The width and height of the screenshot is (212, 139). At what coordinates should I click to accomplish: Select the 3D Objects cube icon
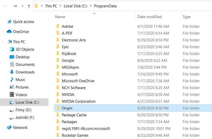(12, 49)
